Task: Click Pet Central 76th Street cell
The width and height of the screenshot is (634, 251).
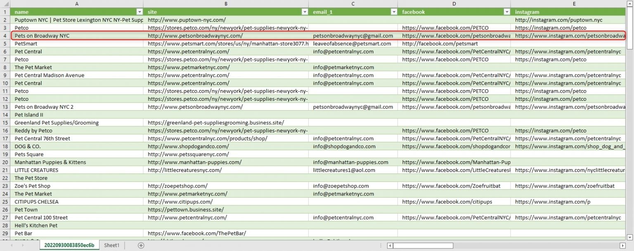Action: [x=77, y=139]
